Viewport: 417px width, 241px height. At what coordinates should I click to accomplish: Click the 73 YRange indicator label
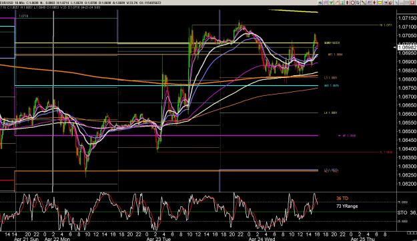pyautogui.click(x=347, y=206)
